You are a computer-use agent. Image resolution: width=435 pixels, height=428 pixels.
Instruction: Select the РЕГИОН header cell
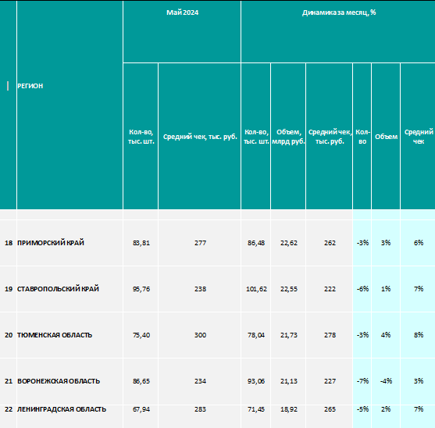[70, 105]
